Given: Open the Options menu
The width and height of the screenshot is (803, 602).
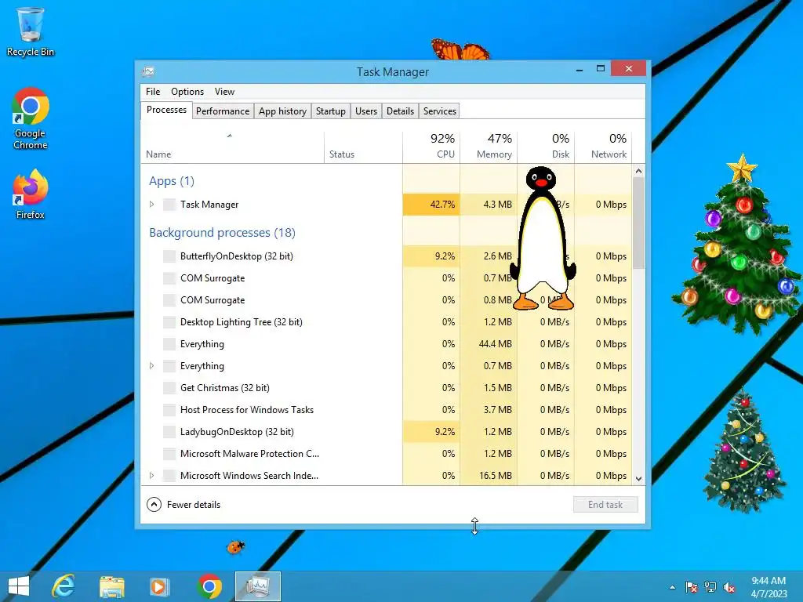Looking at the screenshot, I should tap(187, 92).
